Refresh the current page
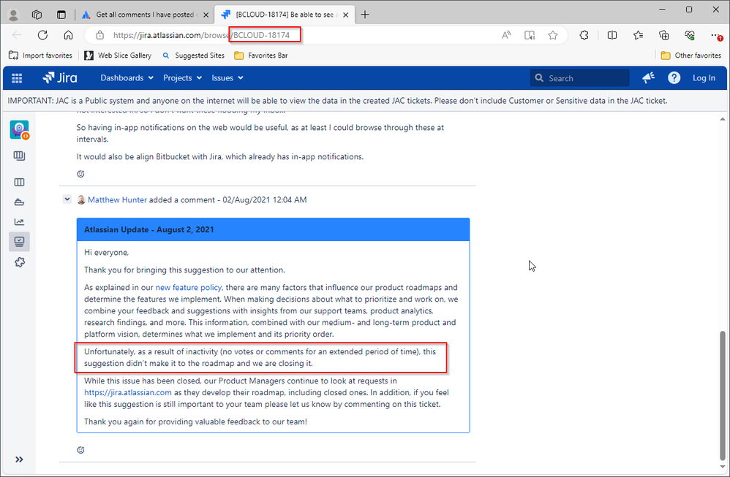The height and width of the screenshot is (477, 730). pyautogui.click(x=43, y=35)
